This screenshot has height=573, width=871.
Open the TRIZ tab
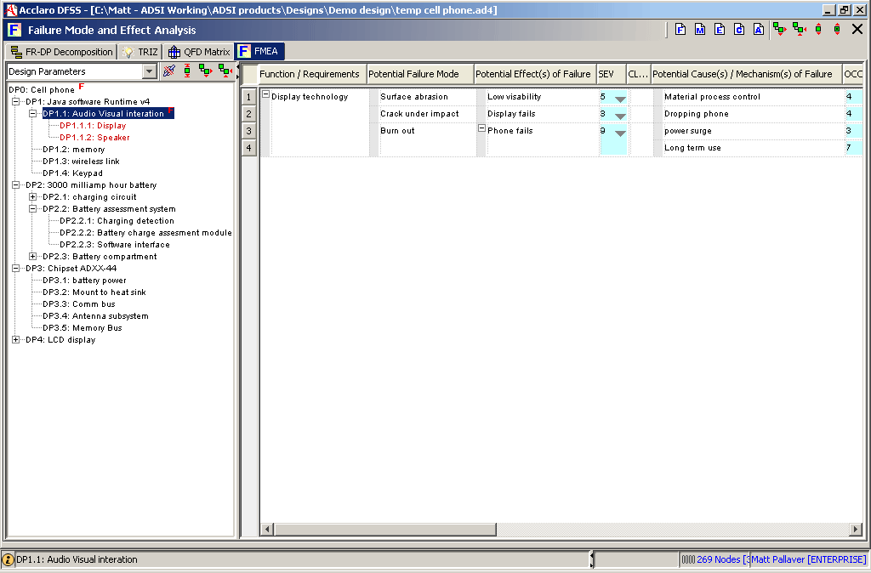tap(139, 50)
